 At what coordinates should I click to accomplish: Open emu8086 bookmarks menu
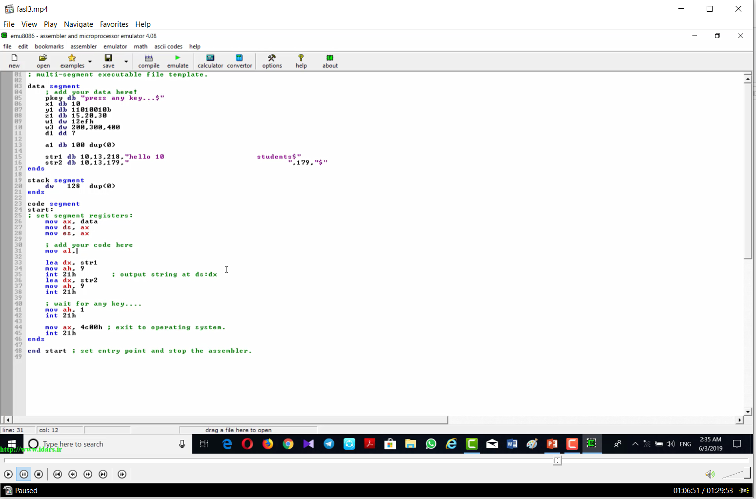49,46
